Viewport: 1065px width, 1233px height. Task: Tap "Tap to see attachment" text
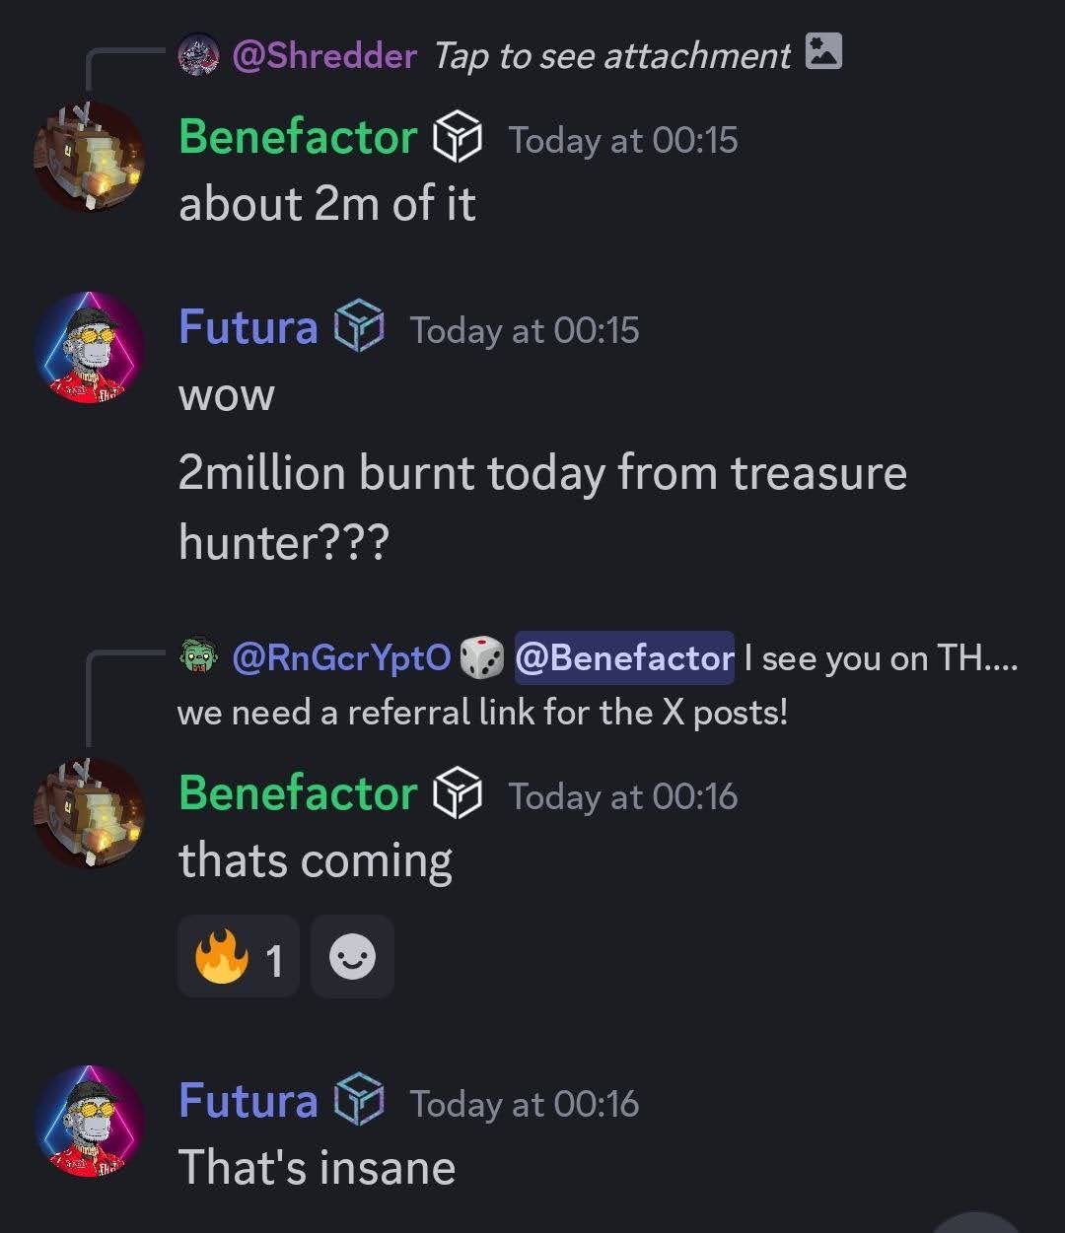click(x=612, y=56)
